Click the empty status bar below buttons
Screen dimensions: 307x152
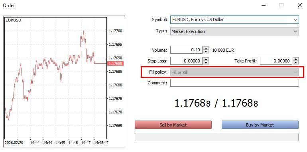coord(216,137)
